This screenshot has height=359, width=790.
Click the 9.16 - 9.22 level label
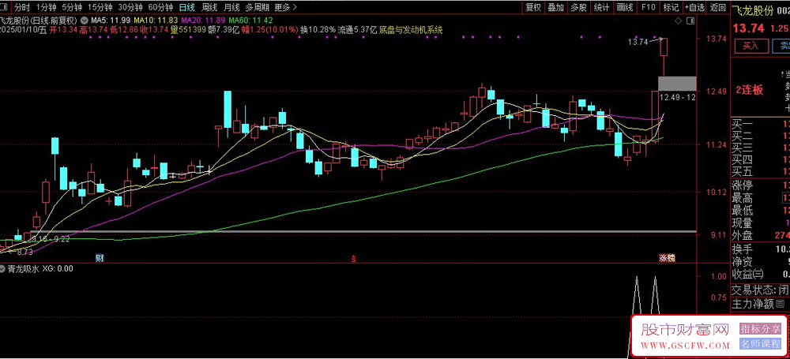tap(51, 239)
